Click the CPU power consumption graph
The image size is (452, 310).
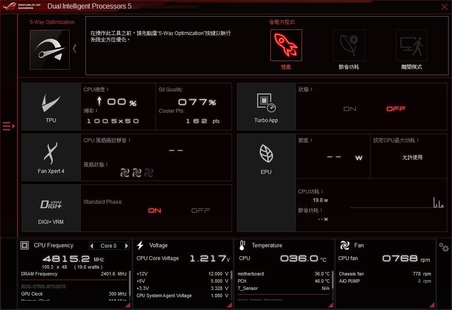pyautogui.click(x=397, y=202)
